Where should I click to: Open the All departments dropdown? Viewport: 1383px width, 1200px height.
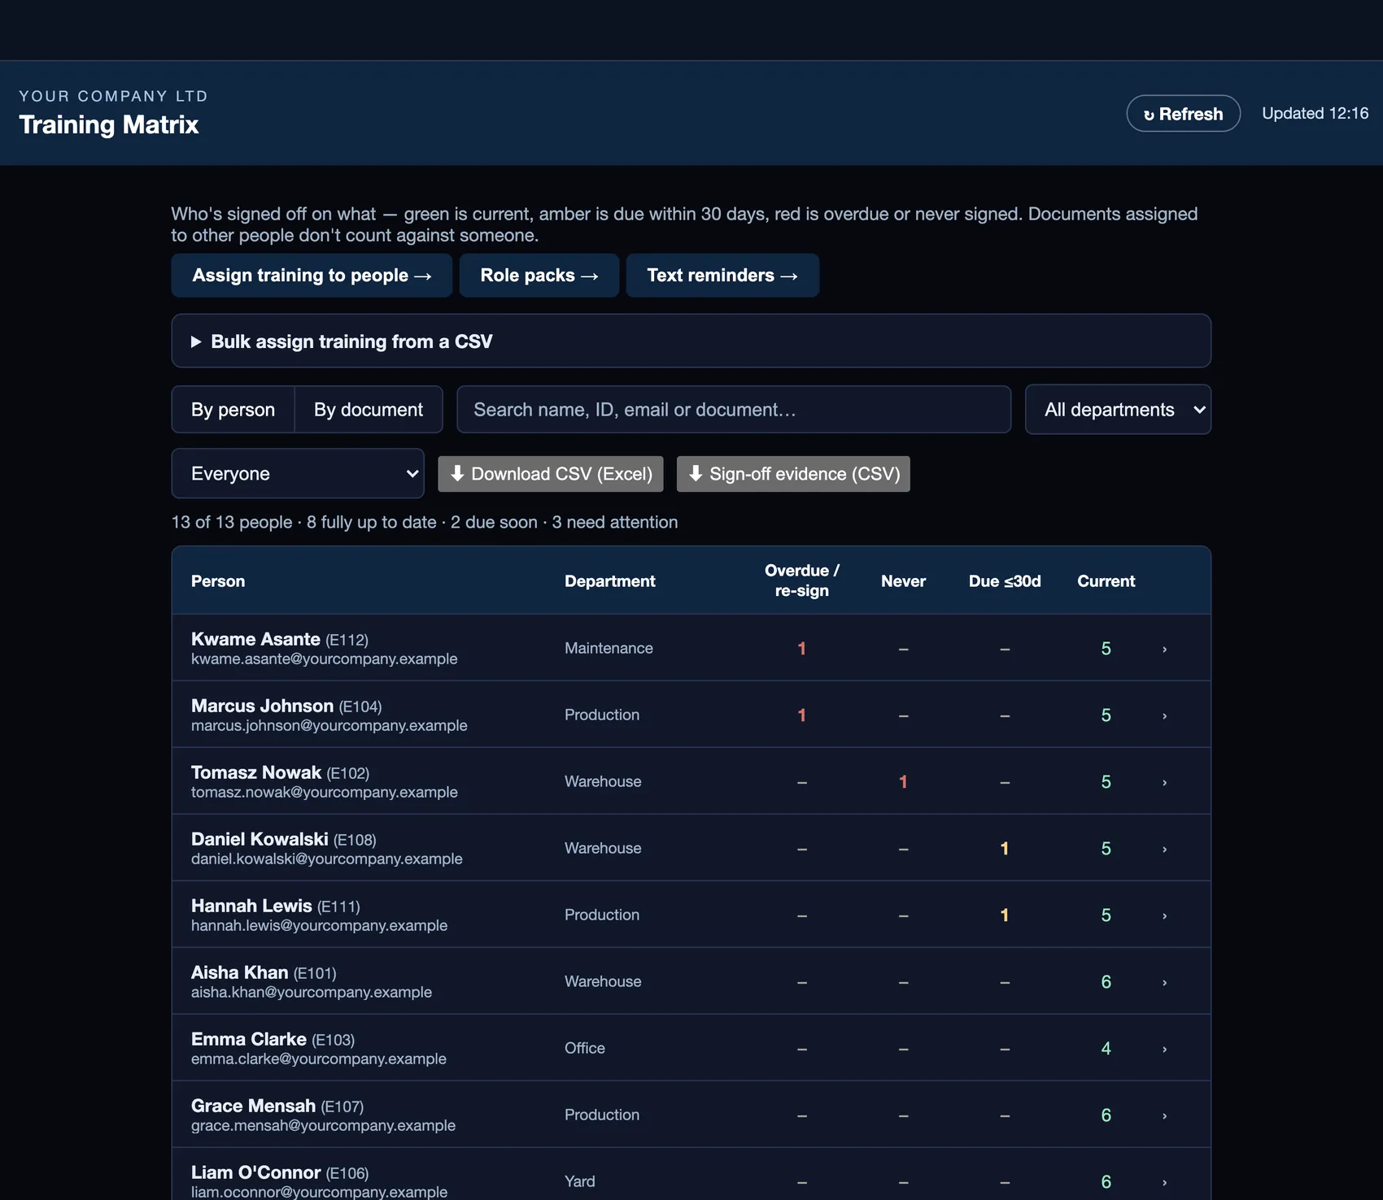[x=1118, y=410]
